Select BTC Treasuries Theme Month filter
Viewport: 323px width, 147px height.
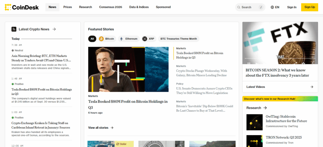tap(179, 39)
